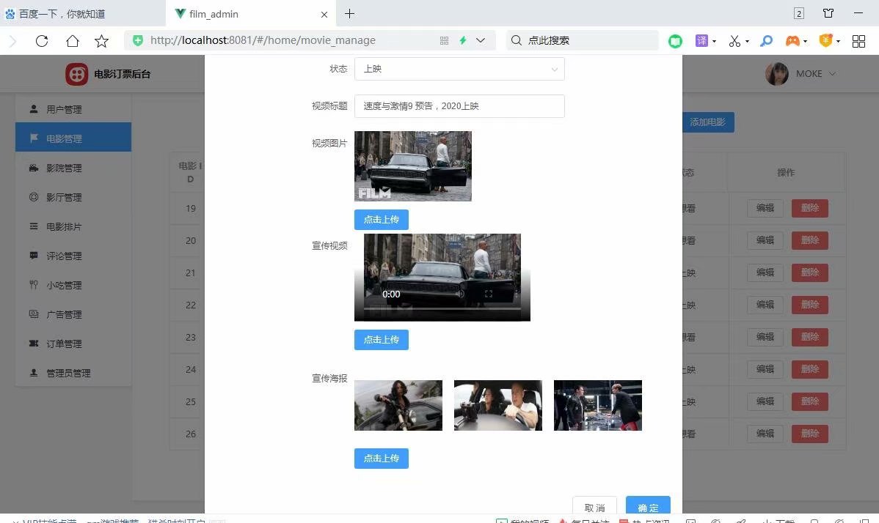Open 评论管理 in the sidebar

[x=73, y=256]
